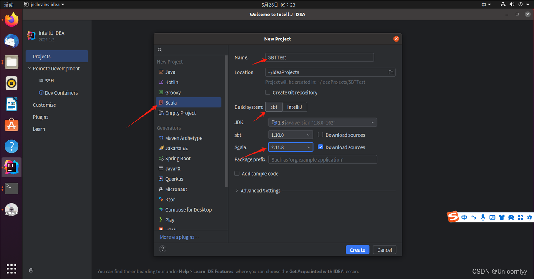Open the JDK version dropdown
The height and width of the screenshot is (279, 534).
[322, 122]
